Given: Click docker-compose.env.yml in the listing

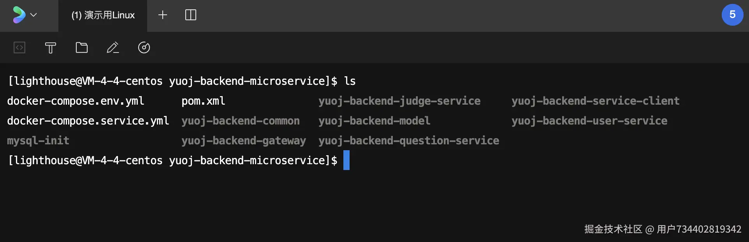Looking at the screenshot, I should click(x=76, y=101).
